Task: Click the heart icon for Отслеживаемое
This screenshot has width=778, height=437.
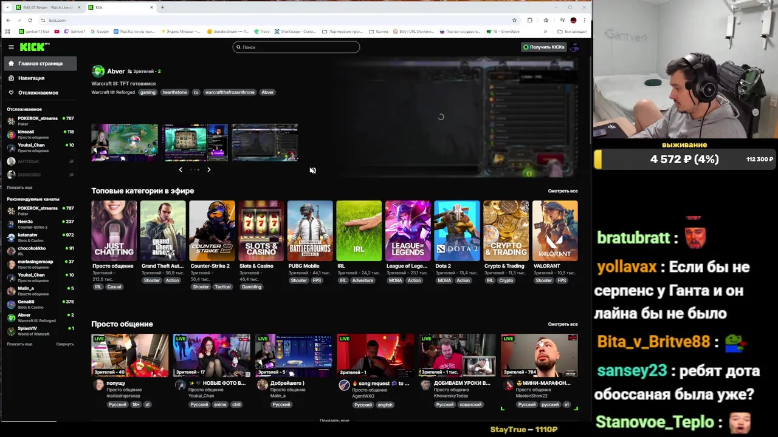Action: click(11, 92)
